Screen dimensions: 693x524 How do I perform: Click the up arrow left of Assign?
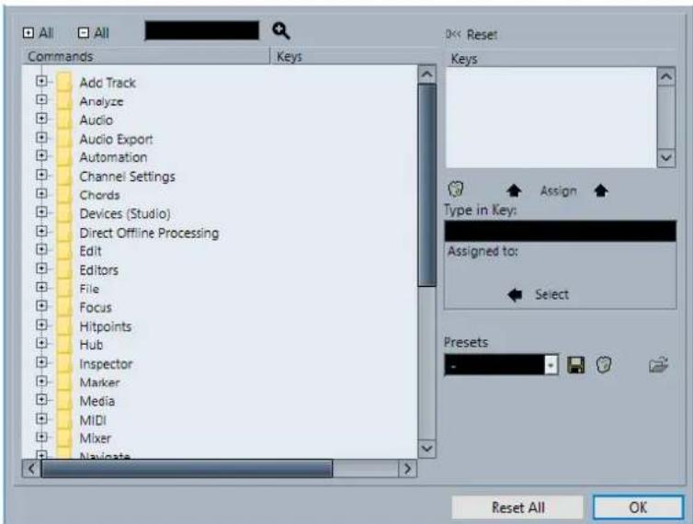[514, 190]
